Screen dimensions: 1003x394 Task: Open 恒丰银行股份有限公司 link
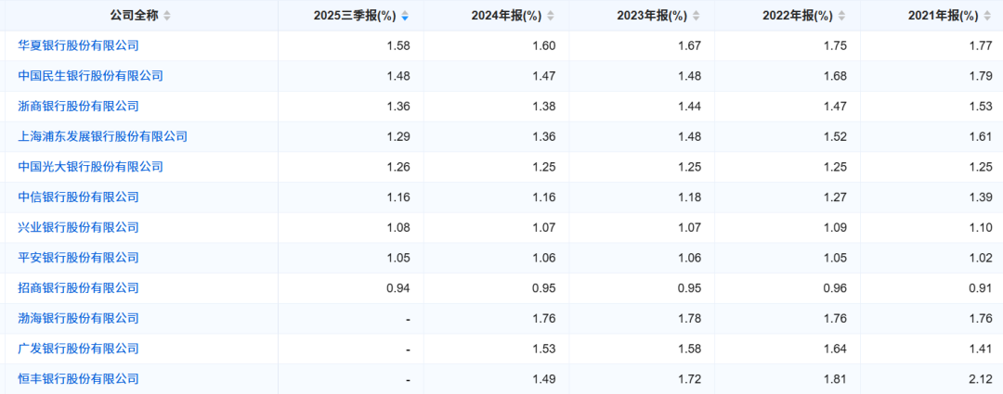(x=78, y=379)
